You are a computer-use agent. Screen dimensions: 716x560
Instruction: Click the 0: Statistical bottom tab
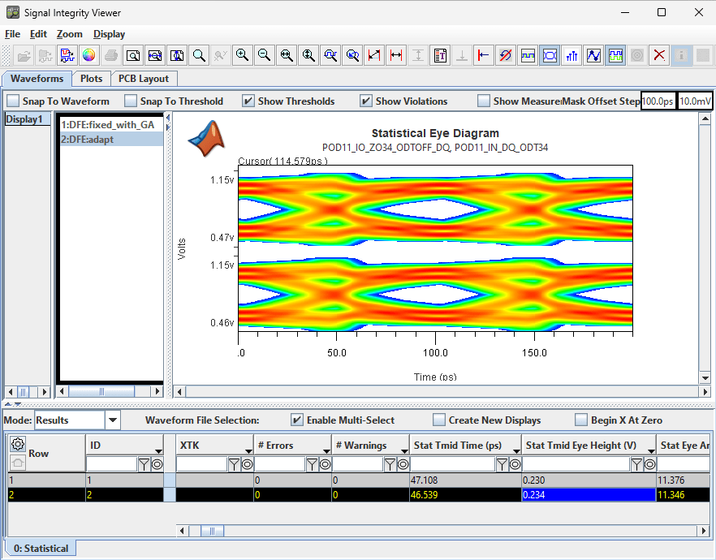(x=41, y=549)
